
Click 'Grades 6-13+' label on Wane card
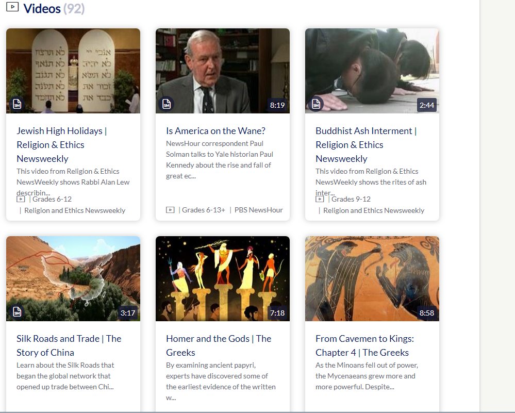pos(204,210)
